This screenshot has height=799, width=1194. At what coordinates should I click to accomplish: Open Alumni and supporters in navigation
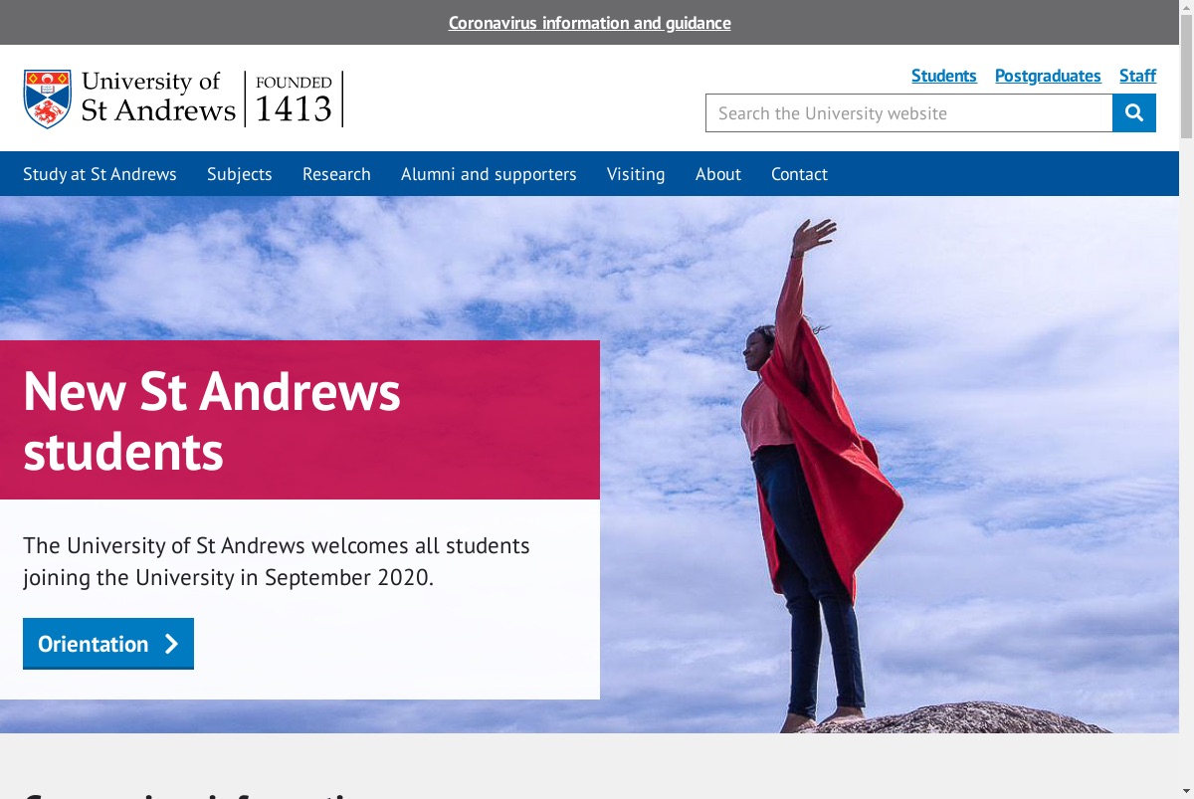point(489,174)
